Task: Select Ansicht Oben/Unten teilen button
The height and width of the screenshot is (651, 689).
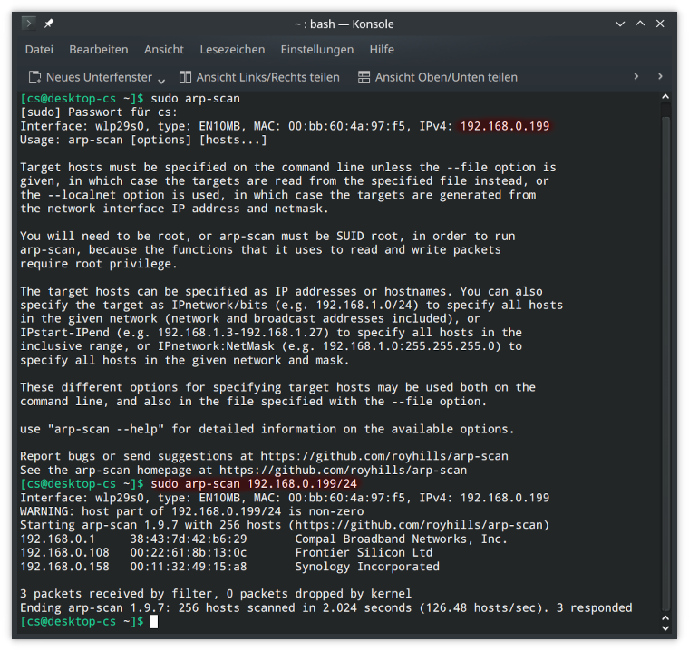Action: click(438, 77)
